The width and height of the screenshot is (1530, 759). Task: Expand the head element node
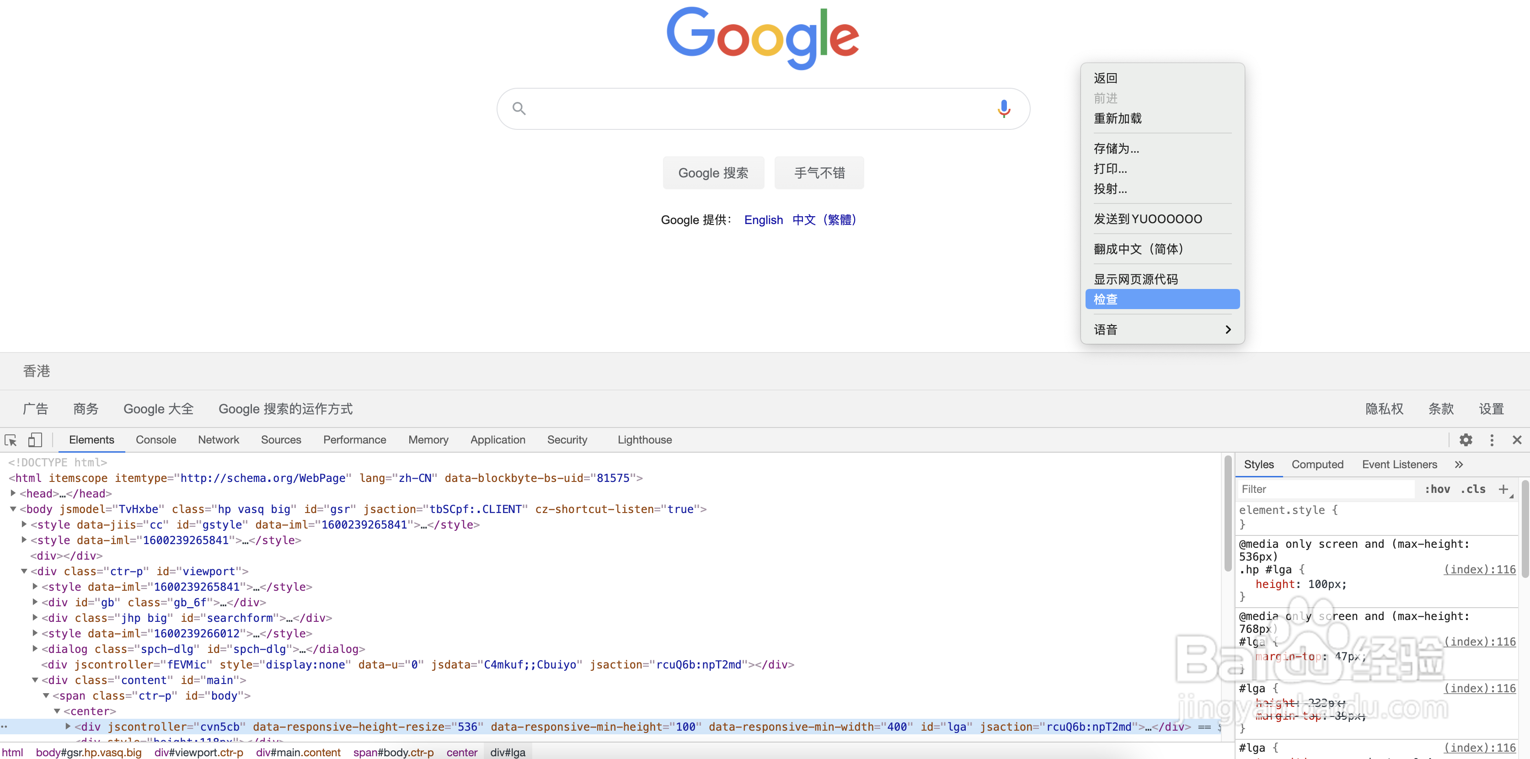click(13, 493)
